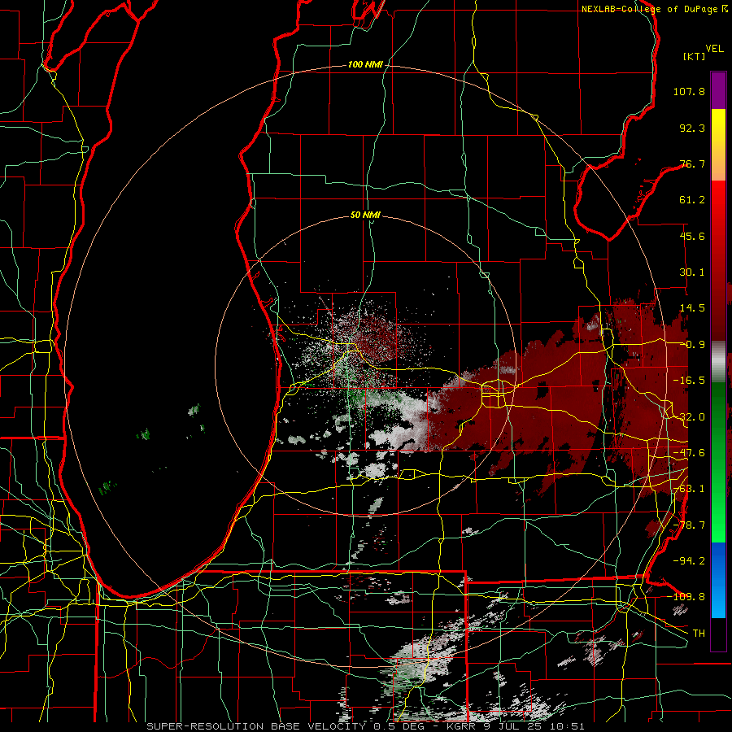Screen dimensions: 732x732
Task: Click the VEL legend title
Action: (x=714, y=49)
